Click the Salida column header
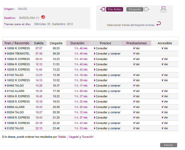 tap(39, 43)
